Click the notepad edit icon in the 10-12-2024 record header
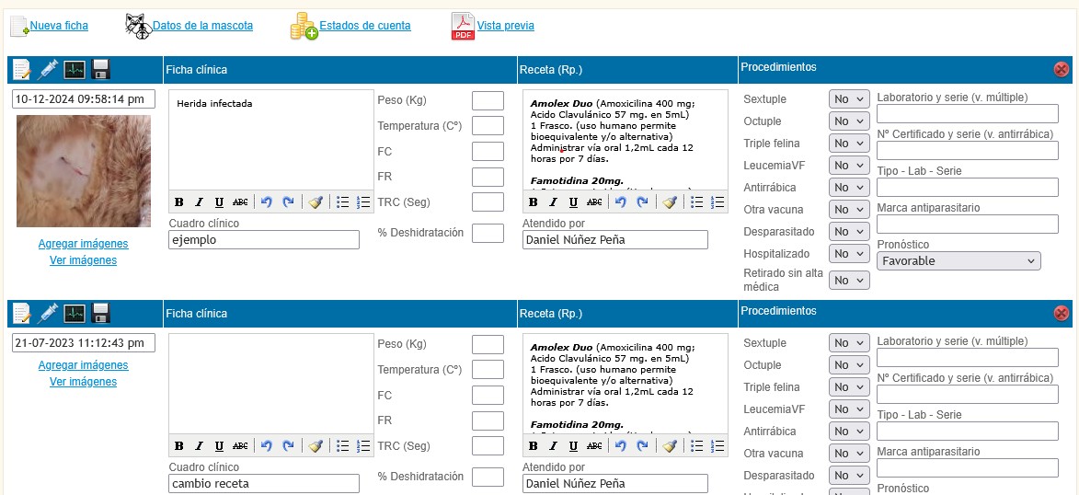Screen dimensions: 1079x495 pyautogui.click(x=22, y=70)
